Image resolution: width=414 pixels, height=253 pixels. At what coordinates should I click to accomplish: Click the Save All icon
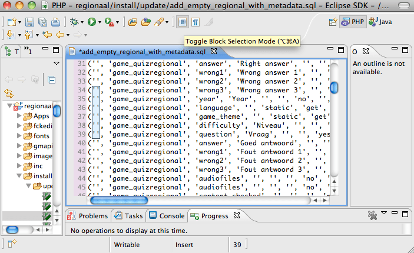(42, 22)
